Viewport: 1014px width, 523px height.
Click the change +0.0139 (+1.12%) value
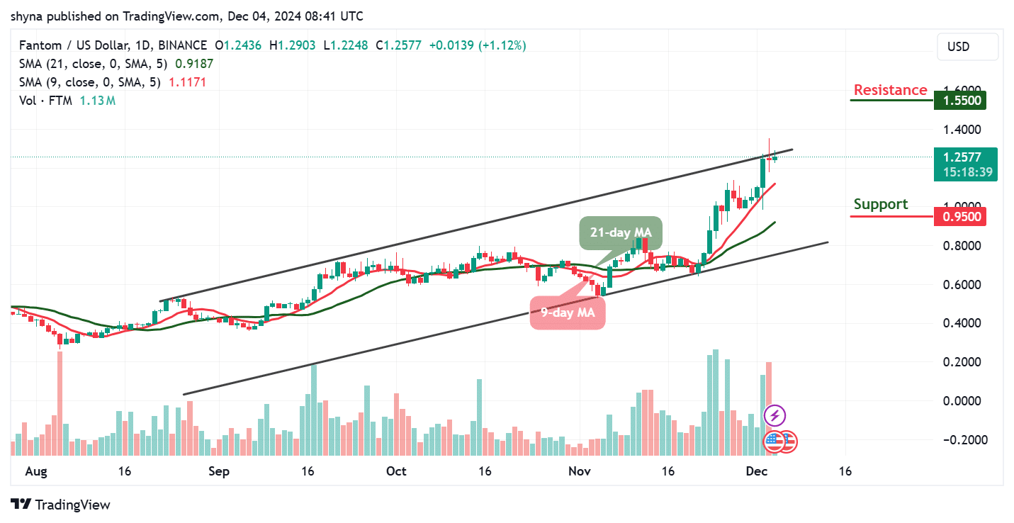pyautogui.click(x=477, y=45)
